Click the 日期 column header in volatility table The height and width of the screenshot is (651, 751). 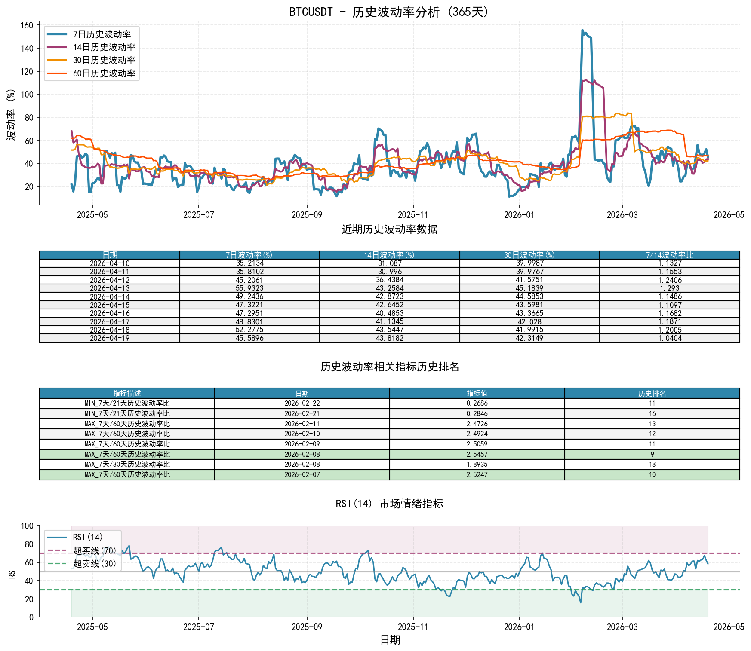click(x=110, y=255)
